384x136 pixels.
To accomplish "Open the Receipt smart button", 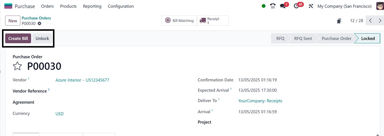I will click(213, 21).
